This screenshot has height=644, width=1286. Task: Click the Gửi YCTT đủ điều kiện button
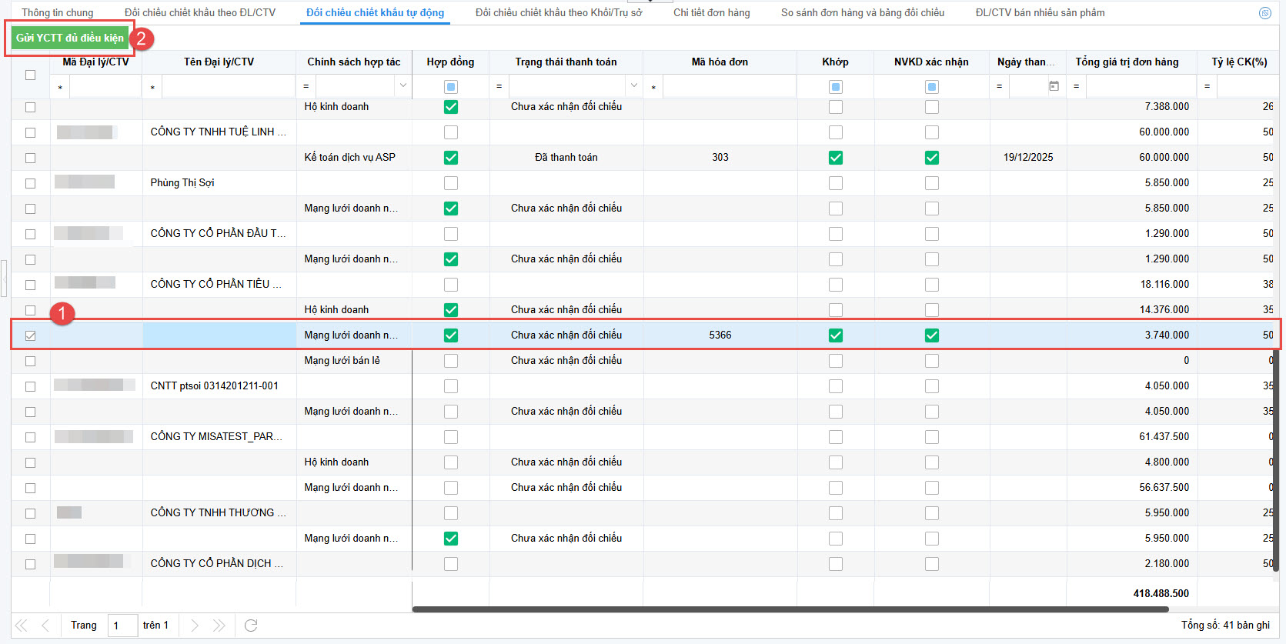(70, 38)
